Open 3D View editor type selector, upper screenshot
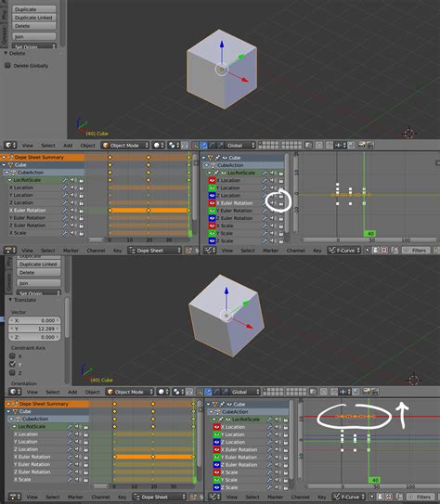 10,146
